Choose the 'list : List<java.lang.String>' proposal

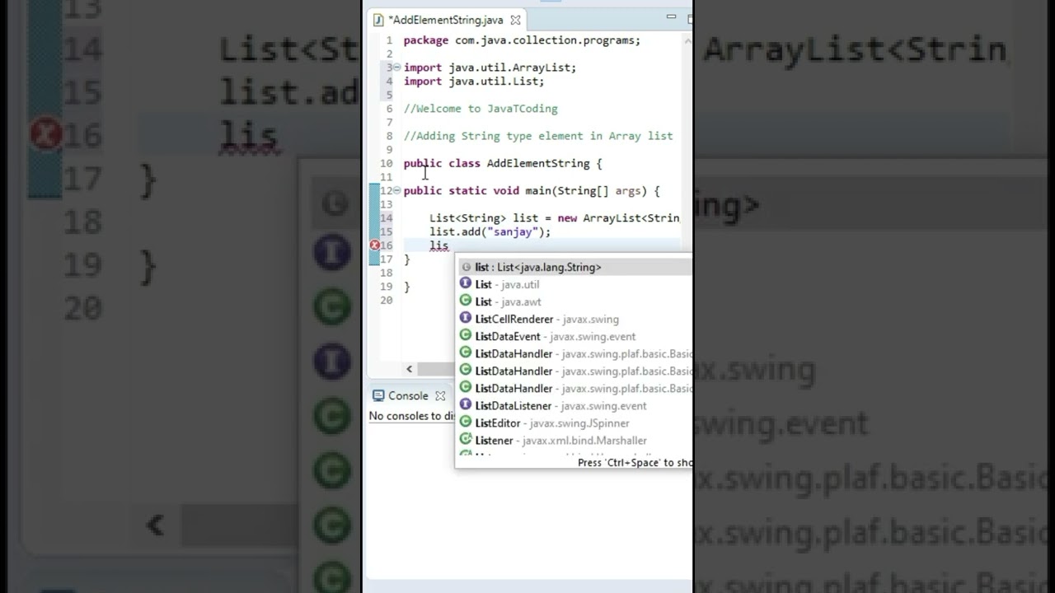point(574,267)
